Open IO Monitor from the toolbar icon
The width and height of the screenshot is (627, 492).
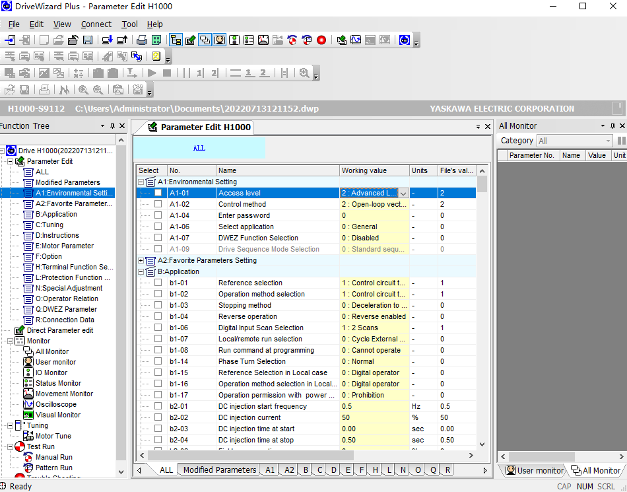(234, 40)
